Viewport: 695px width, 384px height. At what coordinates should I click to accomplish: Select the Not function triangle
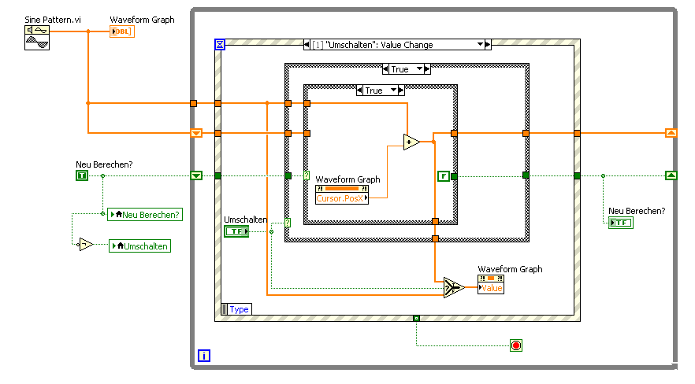(86, 244)
